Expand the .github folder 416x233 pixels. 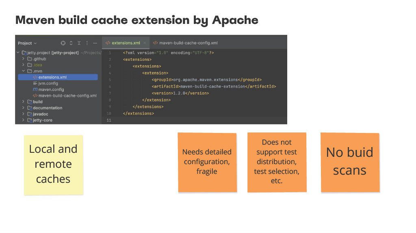pos(23,59)
